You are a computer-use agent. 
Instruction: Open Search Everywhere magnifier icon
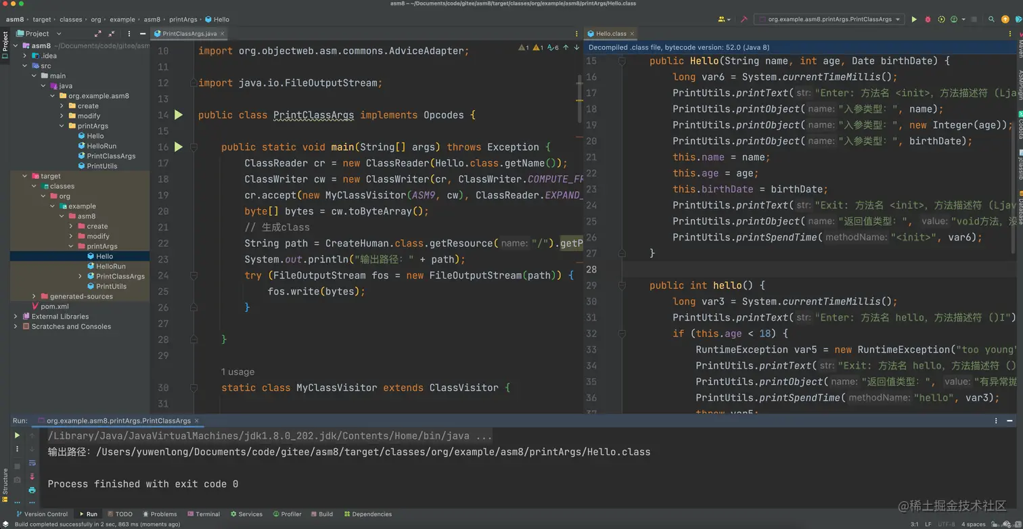point(991,20)
